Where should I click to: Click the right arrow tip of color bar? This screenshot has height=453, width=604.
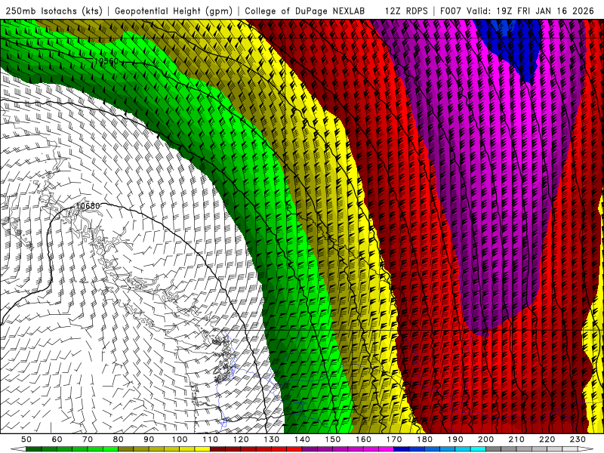(586, 449)
